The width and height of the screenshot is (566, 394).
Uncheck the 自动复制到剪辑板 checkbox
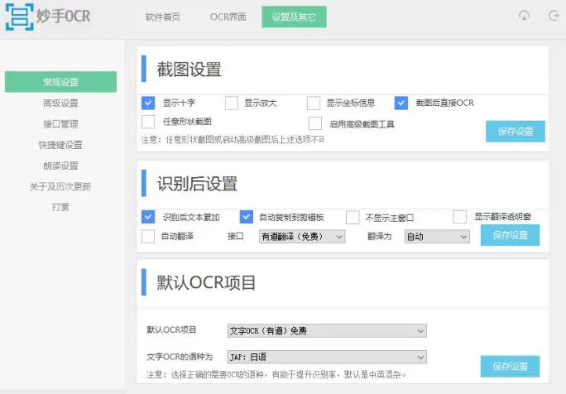click(247, 217)
